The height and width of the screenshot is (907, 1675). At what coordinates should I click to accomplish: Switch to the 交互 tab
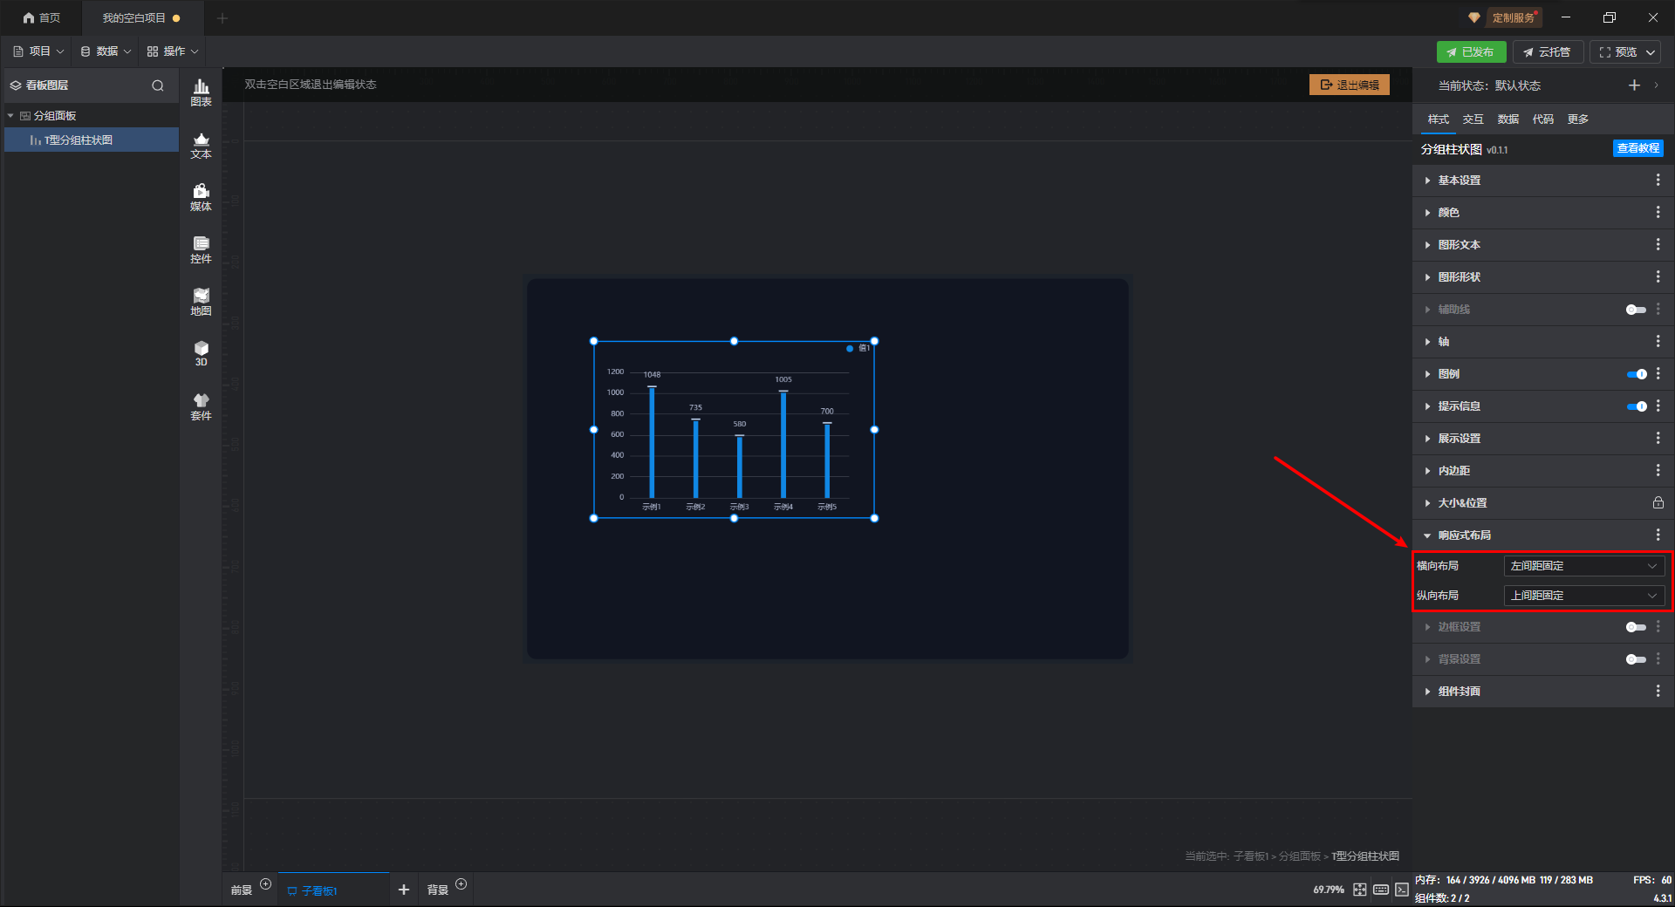coord(1473,119)
